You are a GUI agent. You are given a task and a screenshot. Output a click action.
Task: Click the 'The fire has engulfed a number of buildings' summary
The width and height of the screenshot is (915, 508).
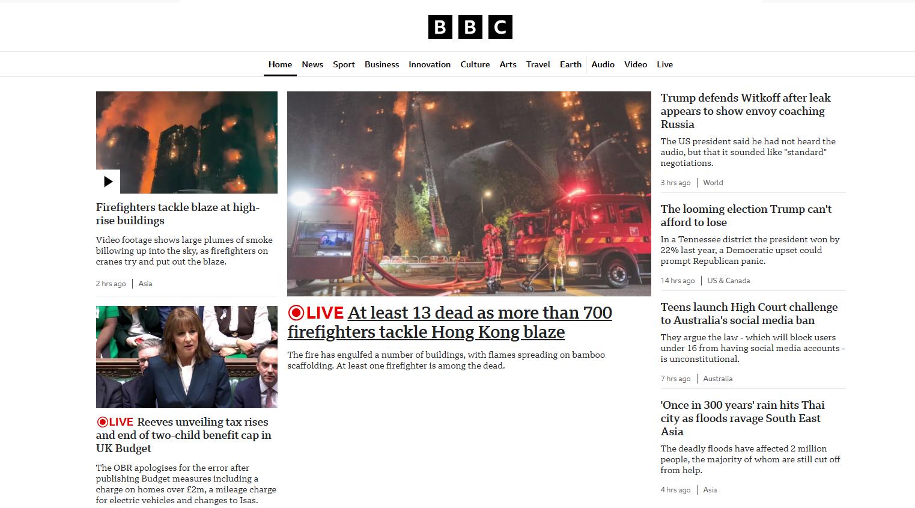[446, 360]
